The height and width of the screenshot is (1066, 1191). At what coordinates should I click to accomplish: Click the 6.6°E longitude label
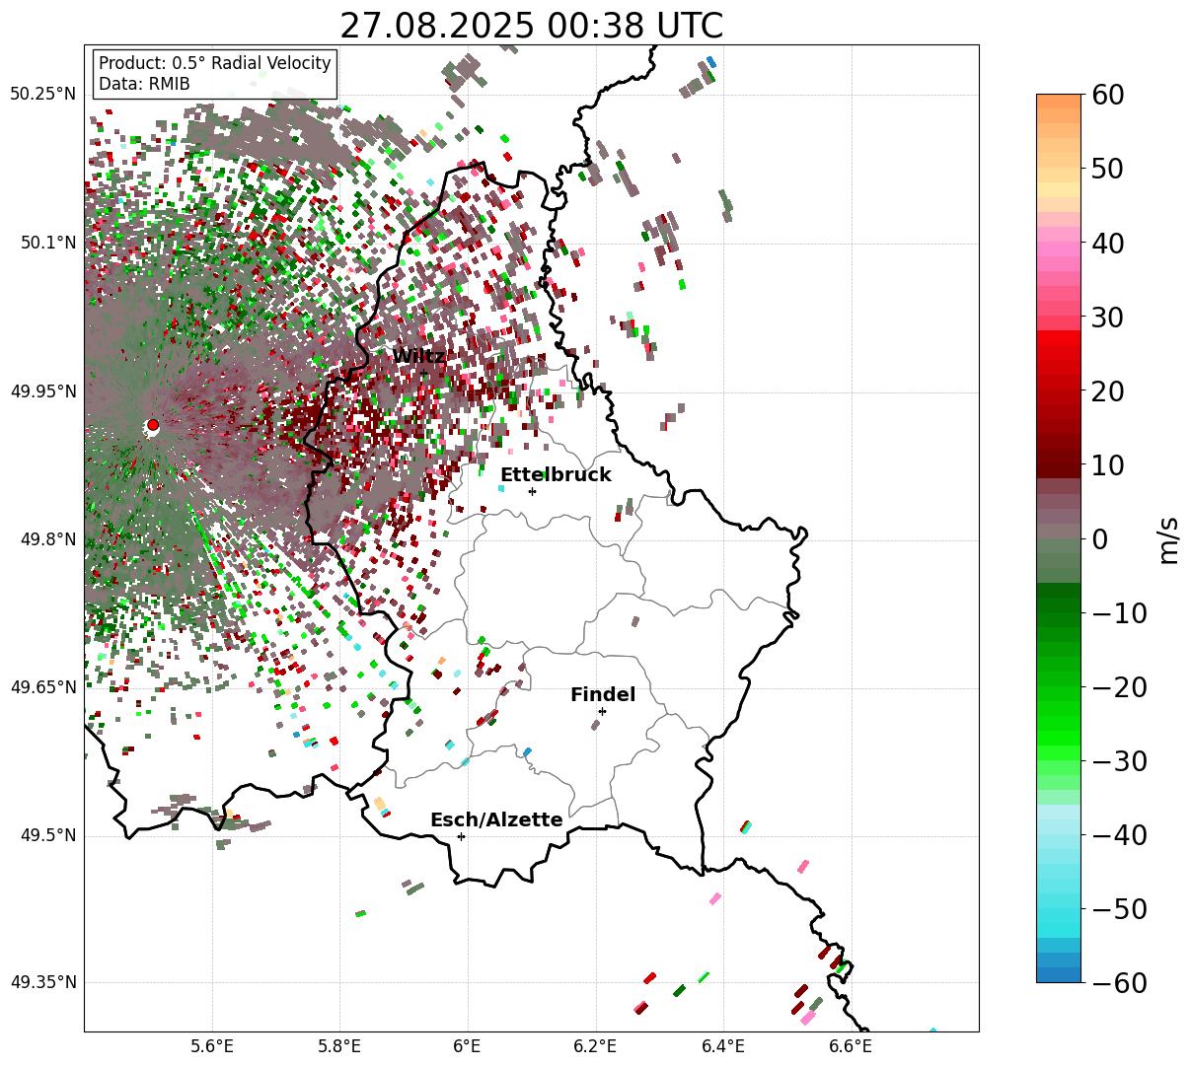point(851,1046)
